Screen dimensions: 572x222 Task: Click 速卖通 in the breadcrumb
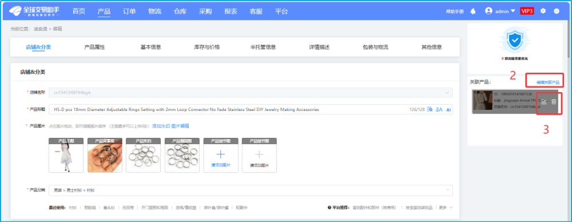(x=41, y=29)
